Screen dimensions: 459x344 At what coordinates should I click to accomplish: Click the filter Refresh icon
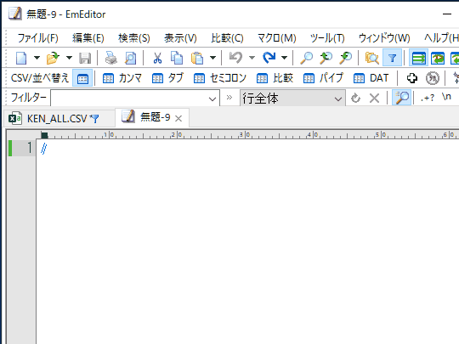tap(355, 98)
